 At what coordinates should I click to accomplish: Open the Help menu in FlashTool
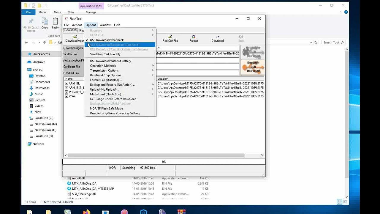click(117, 25)
